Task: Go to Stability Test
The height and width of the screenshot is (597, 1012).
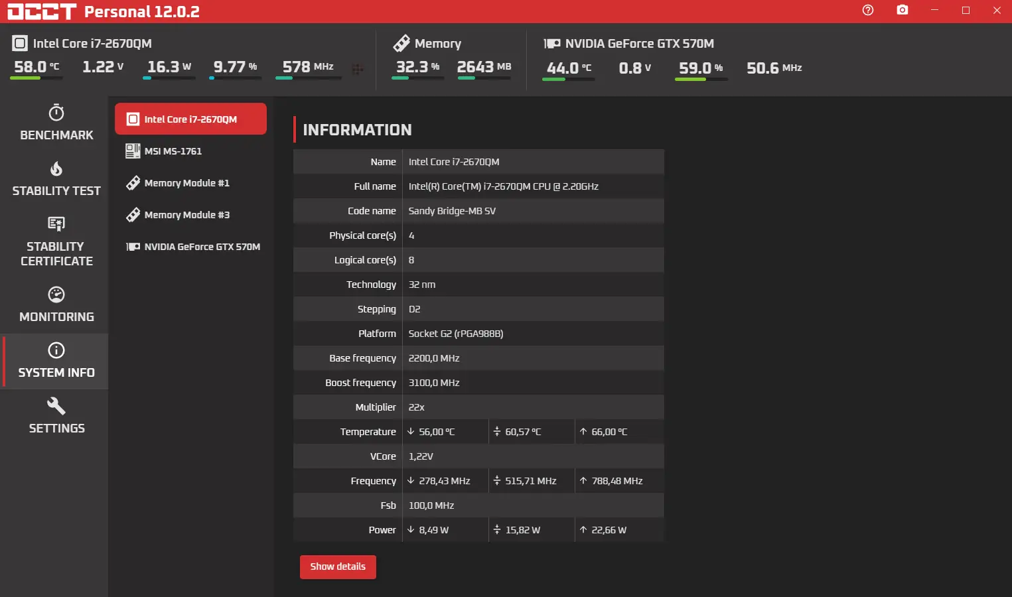Action: (x=56, y=178)
